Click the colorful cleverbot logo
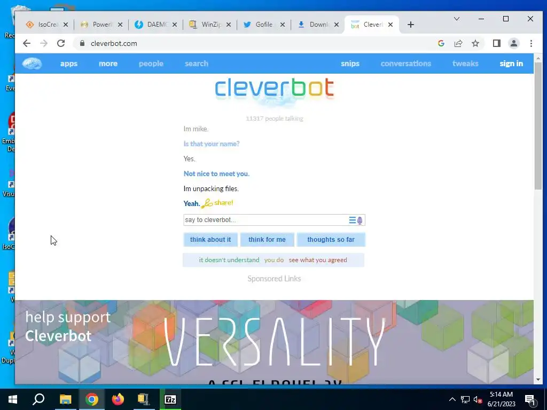This screenshot has height=410, width=547. (274, 88)
